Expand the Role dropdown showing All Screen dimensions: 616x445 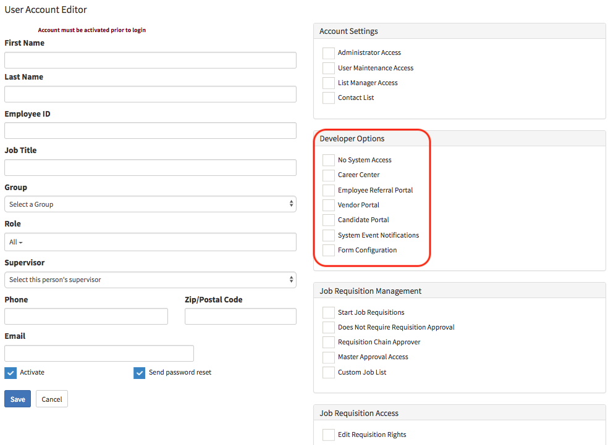[x=150, y=242]
